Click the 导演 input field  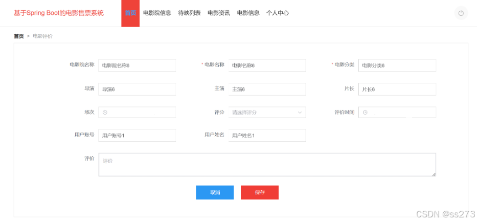pyautogui.click(x=137, y=89)
